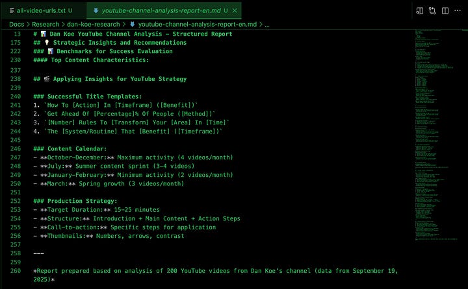Image resolution: width=468 pixels, height=289 pixels.
Task: Click the minimap code overview
Action: pyautogui.click(x=436, y=134)
